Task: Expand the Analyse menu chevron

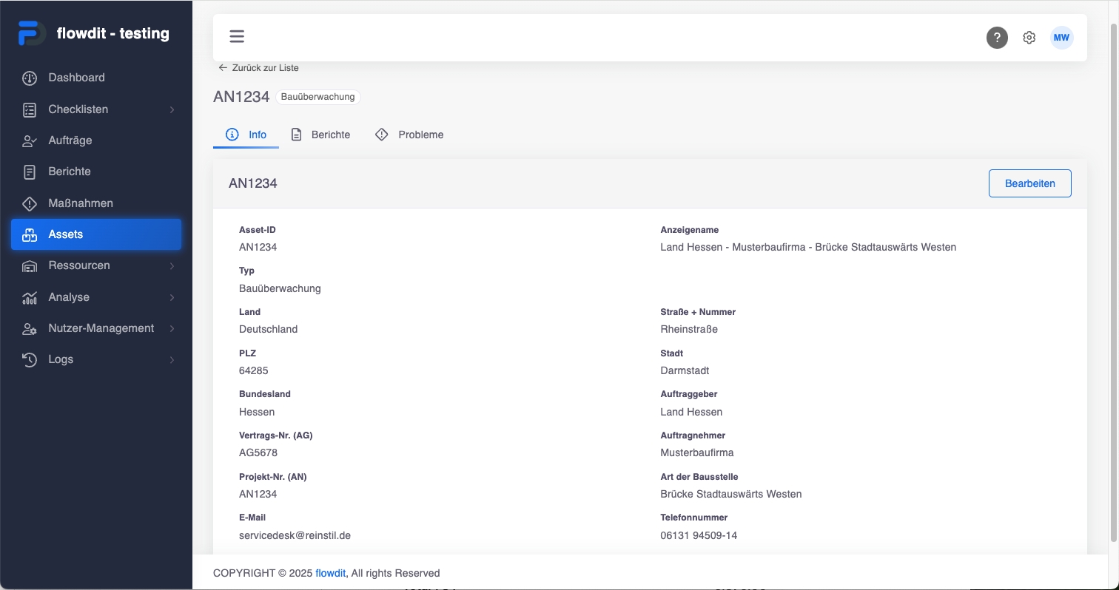Action: click(172, 297)
